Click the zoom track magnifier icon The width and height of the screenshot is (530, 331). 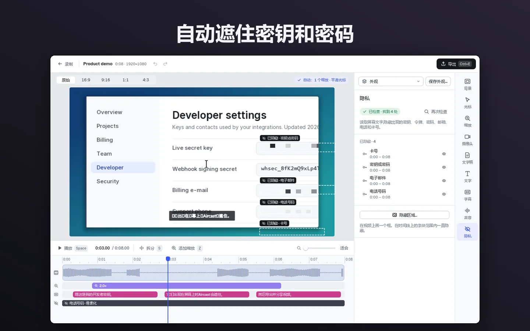pos(56,286)
